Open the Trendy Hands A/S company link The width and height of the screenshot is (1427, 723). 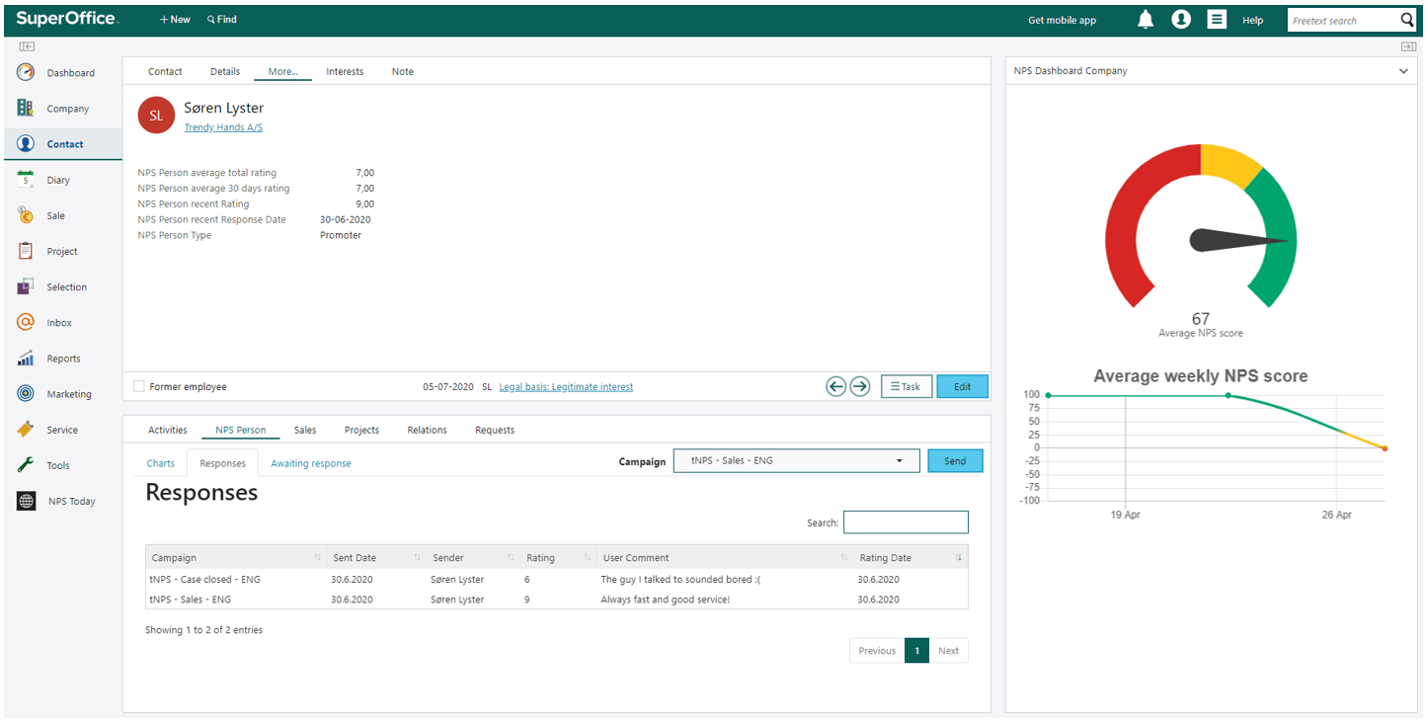click(x=223, y=127)
